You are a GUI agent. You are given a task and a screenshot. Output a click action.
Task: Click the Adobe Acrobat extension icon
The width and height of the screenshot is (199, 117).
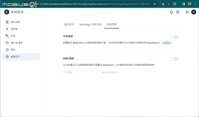tap(169, 4)
